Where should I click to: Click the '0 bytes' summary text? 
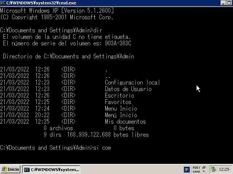124,128
